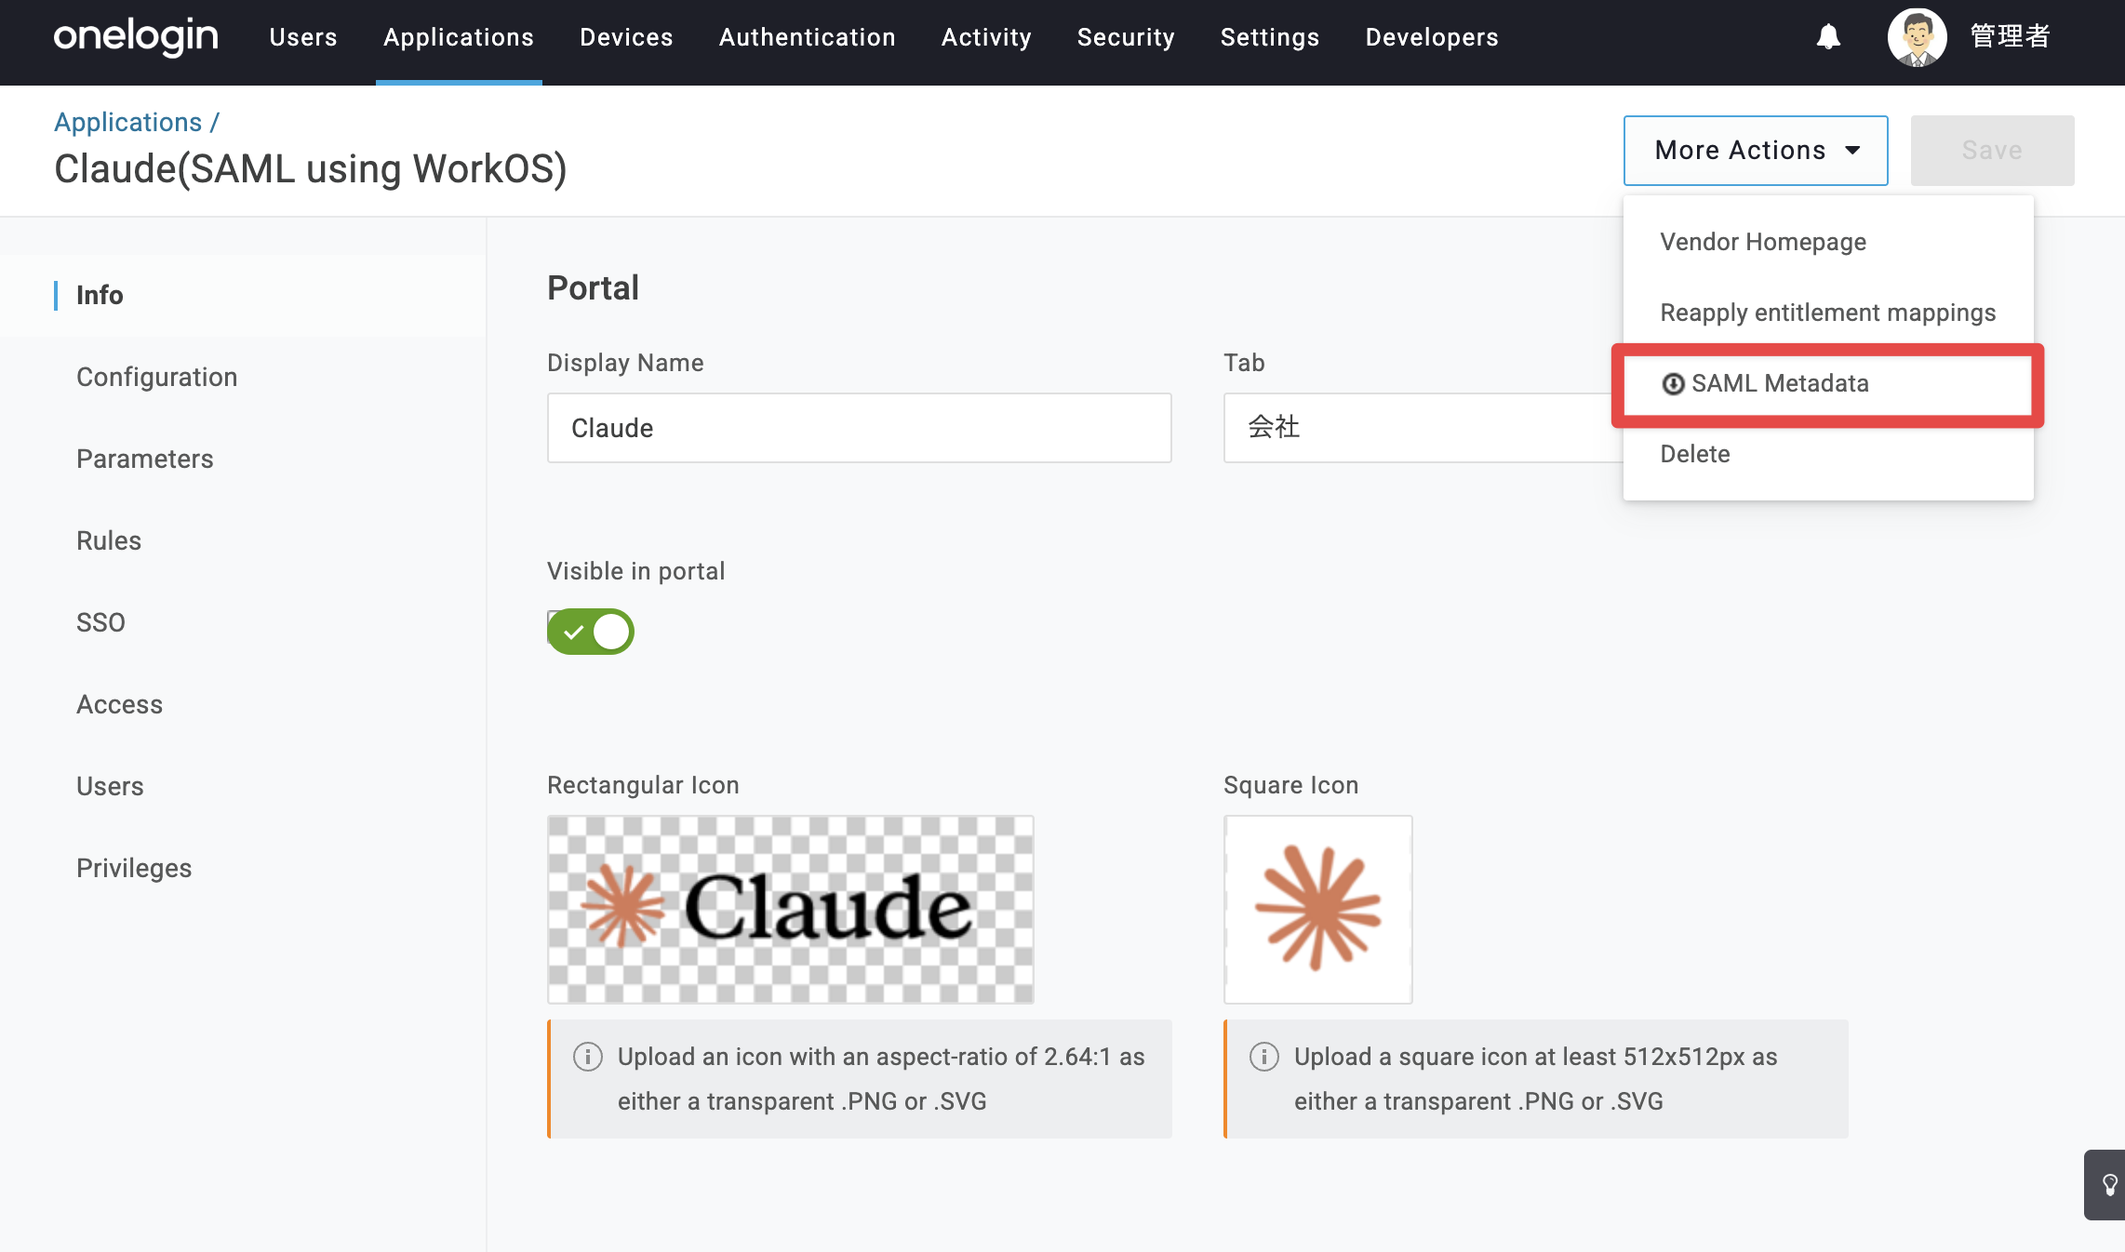This screenshot has height=1252, width=2125.
Task: Open the 管理者 user menu
Action: (2010, 37)
